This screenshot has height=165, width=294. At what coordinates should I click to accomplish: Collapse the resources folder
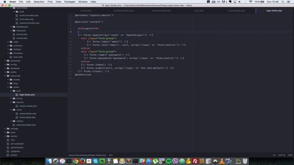[x=15, y=76]
